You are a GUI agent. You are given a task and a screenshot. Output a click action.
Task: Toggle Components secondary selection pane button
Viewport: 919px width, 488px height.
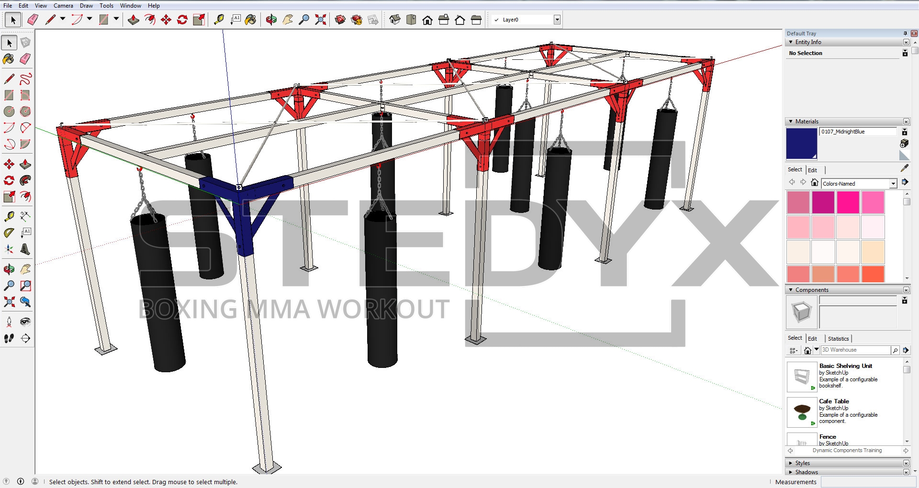click(905, 300)
